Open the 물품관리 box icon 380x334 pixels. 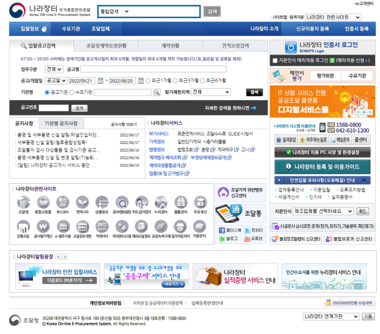click(x=181, y=202)
